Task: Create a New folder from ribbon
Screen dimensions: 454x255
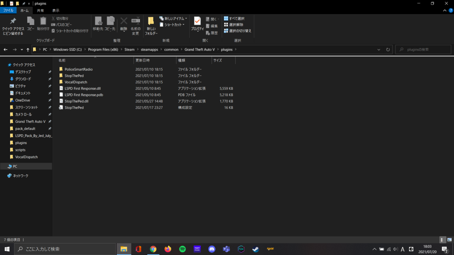Action: pos(151,26)
